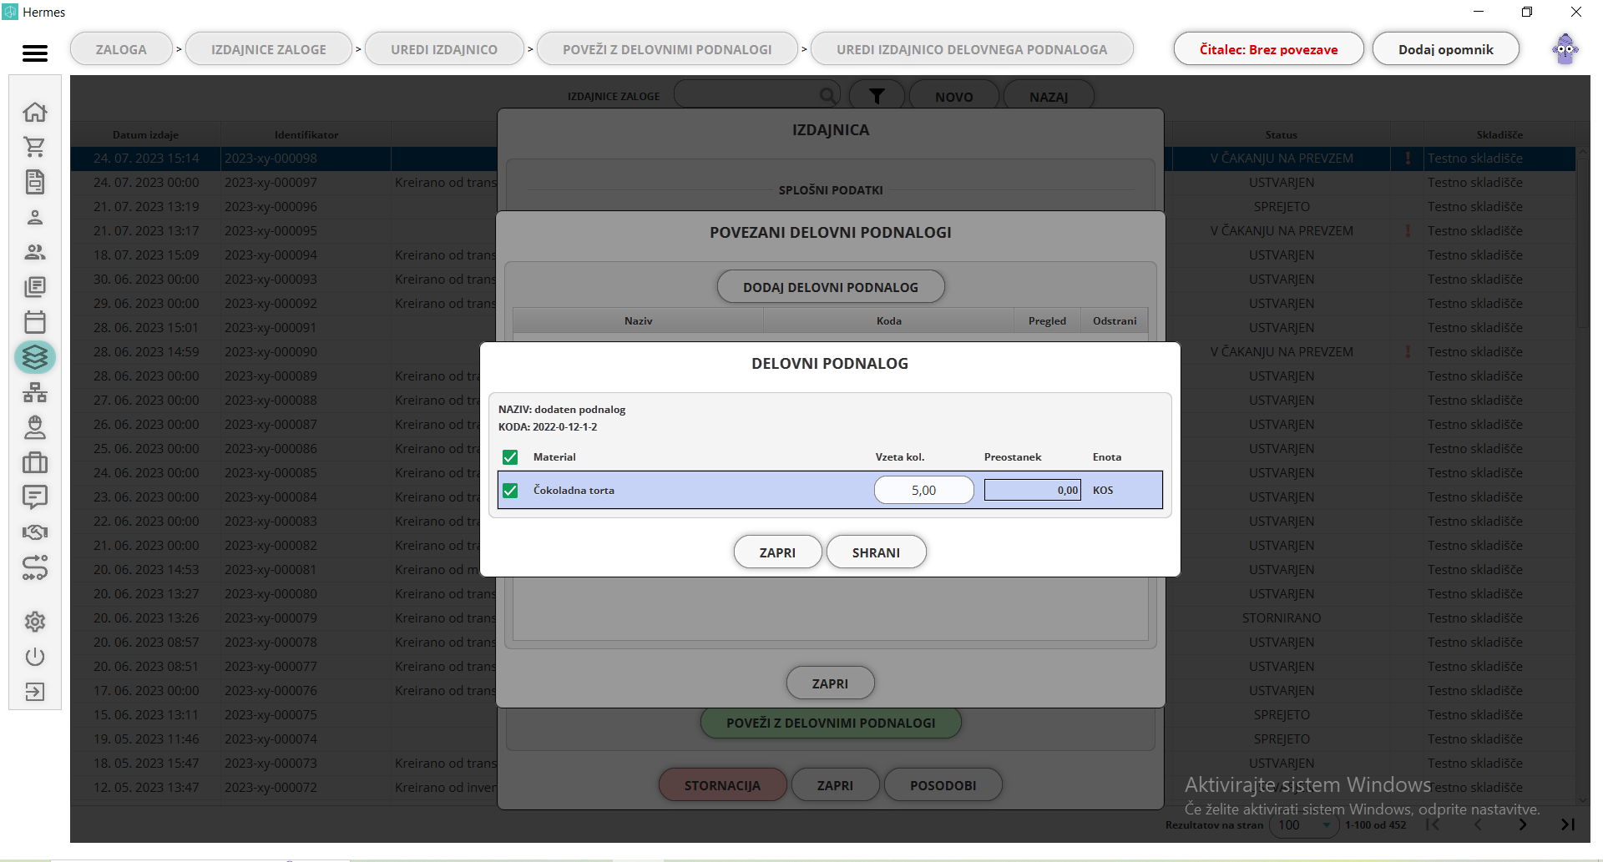
Task: Click the logout exit icon
Action: point(35,692)
